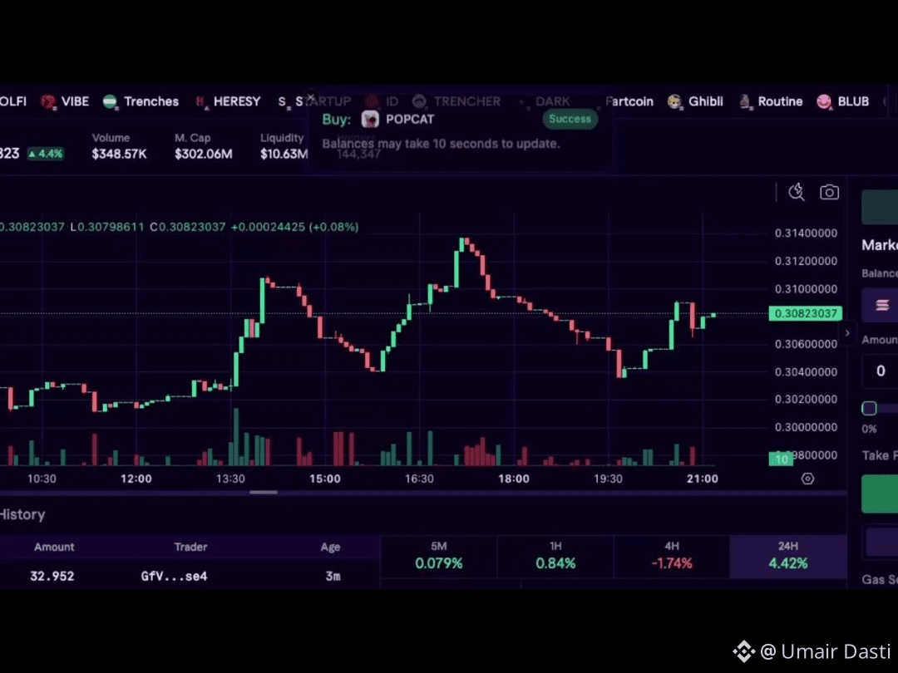
Task: Select Fartcoin in the ticker bar
Action: click(x=630, y=102)
